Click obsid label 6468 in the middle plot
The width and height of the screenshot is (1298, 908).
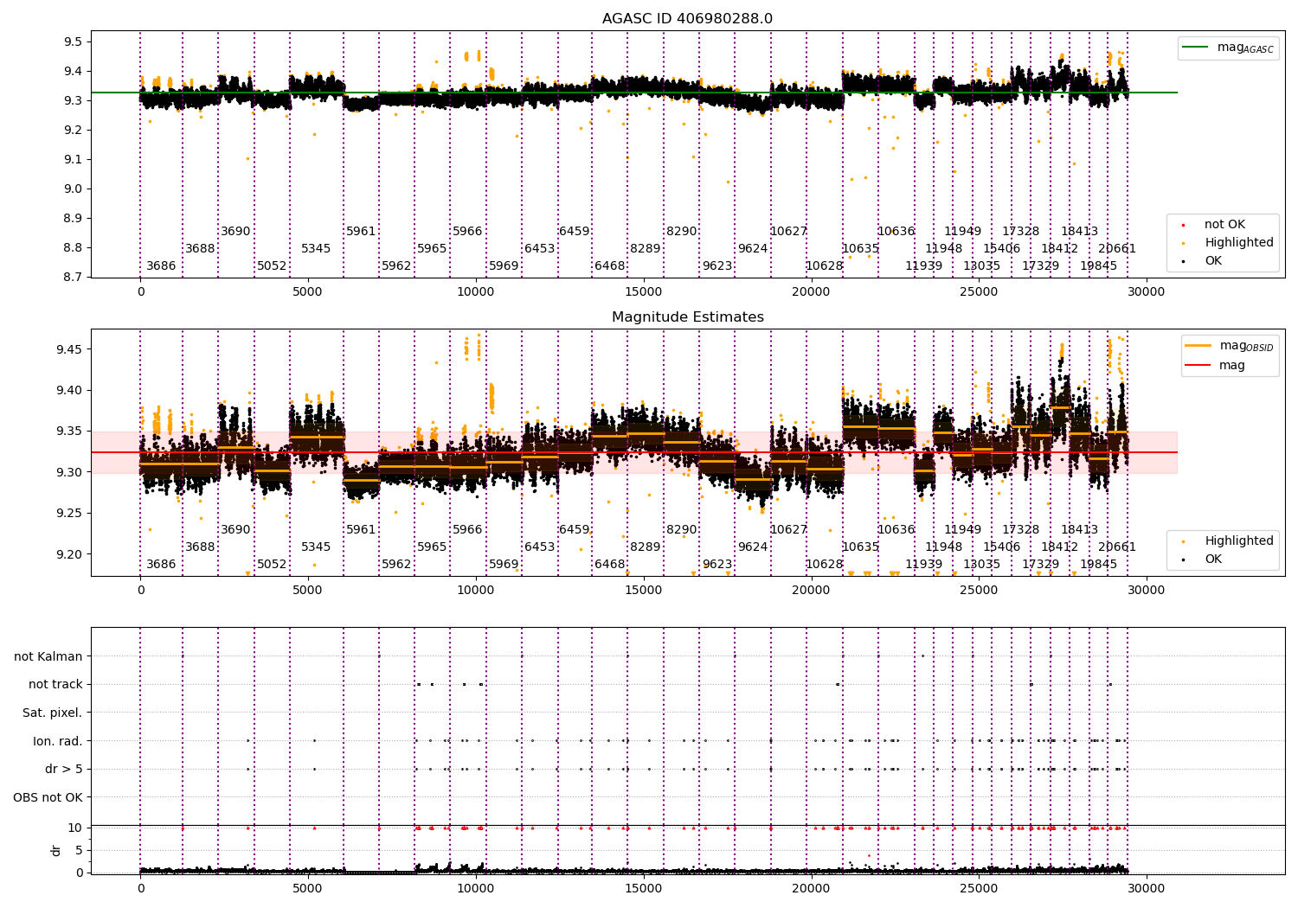[x=609, y=565]
